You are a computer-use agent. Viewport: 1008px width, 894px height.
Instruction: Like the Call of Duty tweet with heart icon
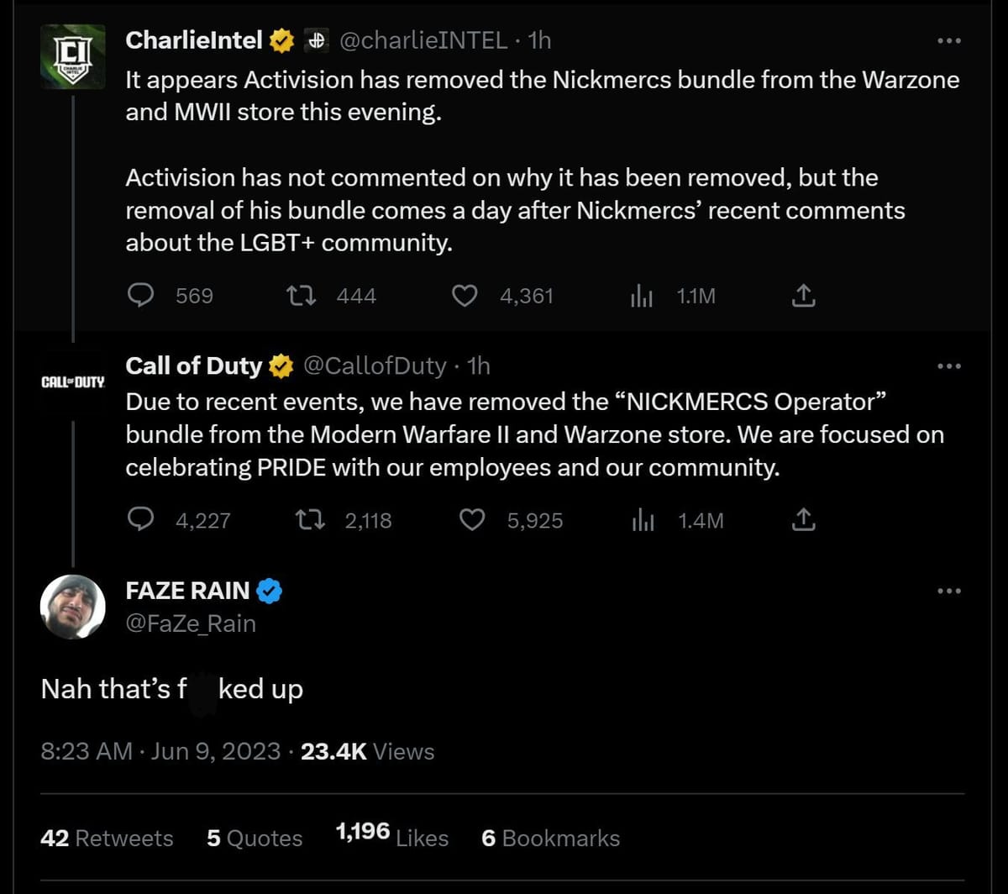pyautogui.click(x=470, y=520)
